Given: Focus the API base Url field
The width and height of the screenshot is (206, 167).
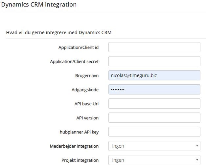Looking at the screenshot, I should 154,104.
